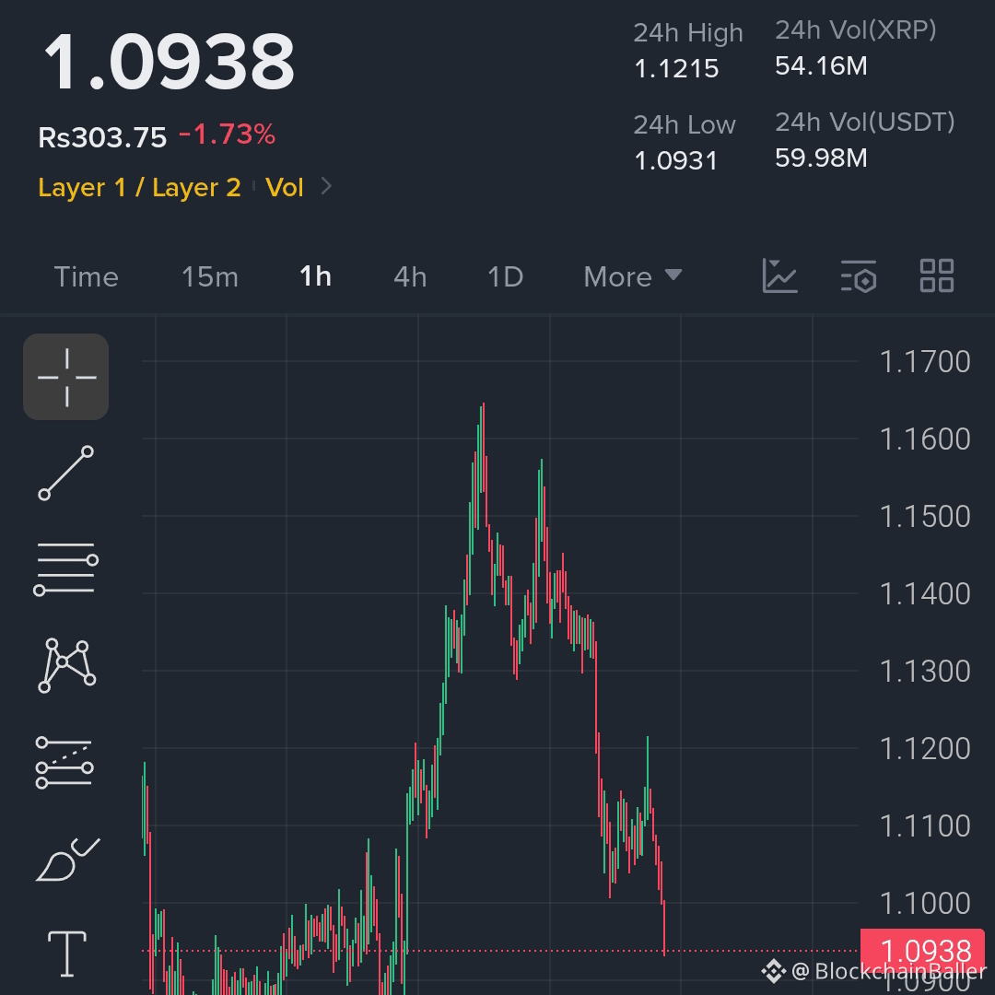This screenshot has height=995, width=995.
Task: Select the trend line drawing tool
Action: 66,473
